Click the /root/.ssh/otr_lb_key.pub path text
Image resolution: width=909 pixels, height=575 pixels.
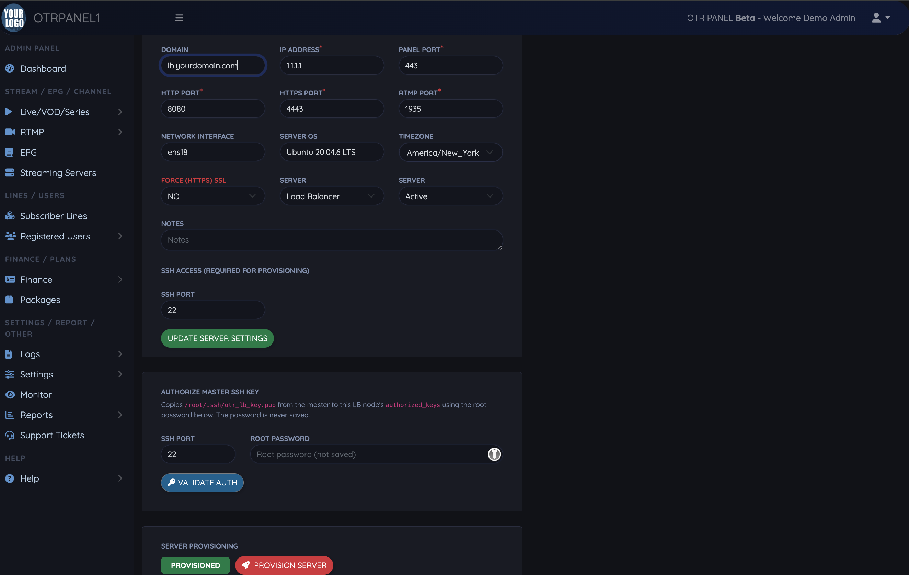click(x=230, y=405)
